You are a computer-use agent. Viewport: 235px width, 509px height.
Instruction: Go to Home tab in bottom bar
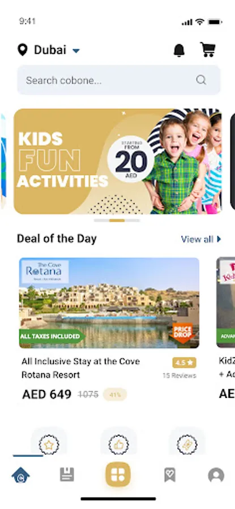pos(20,475)
